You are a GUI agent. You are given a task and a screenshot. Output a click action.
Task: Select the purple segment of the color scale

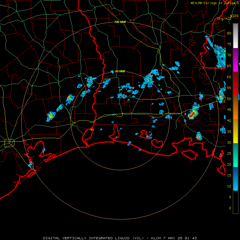pyautogui.click(x=235, y=60)
